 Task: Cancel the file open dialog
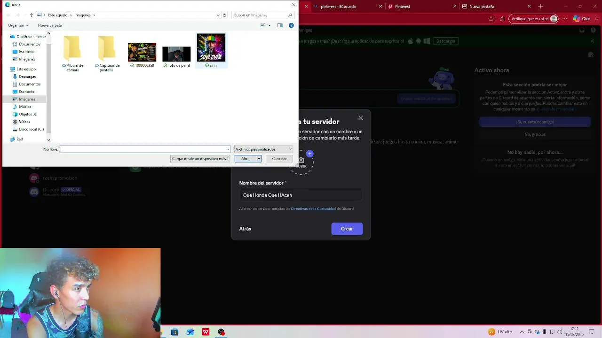pyautogui.click(x=279, y=159)
